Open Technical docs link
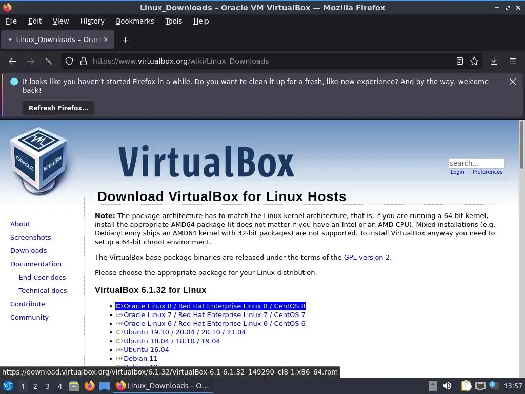This screenshot has width=525, height=394. [x=43, y=291]
